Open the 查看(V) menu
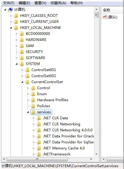The image size is (124, 169). pos(41,3)
